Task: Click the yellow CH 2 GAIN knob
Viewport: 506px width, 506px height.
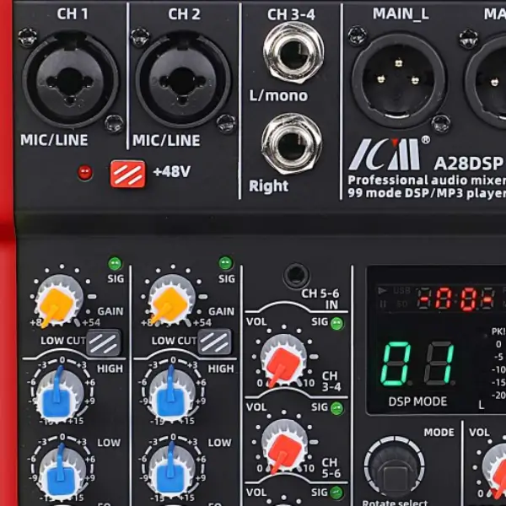Action: [171, 300]
